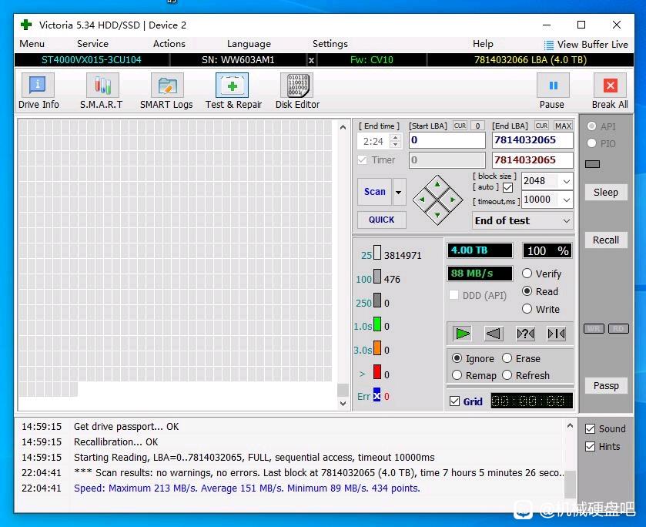
Task: Toggle block size auto checkbox
Action: coord(508,187)
